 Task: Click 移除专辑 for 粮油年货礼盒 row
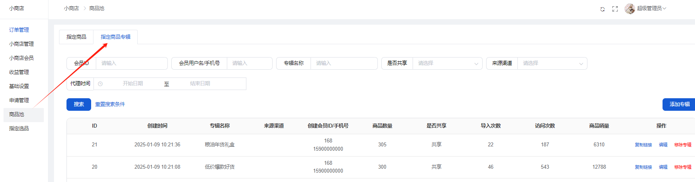(682, 145)
